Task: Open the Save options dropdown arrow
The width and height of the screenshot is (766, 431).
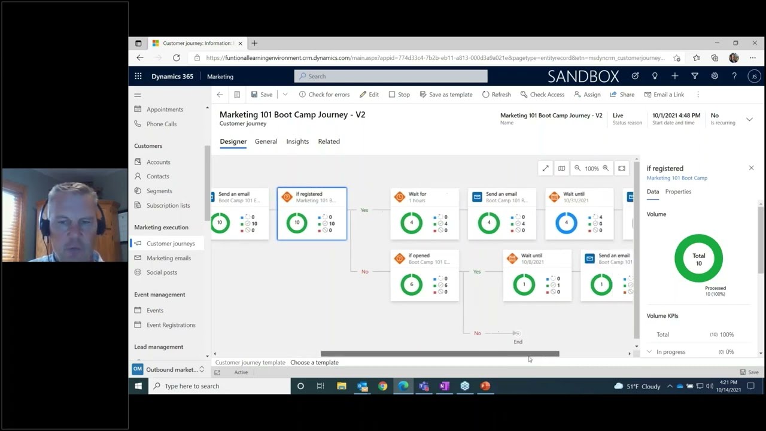Action: click(x=285, y=95)
